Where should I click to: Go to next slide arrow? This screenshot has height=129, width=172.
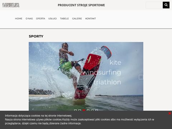coord(141,77)
